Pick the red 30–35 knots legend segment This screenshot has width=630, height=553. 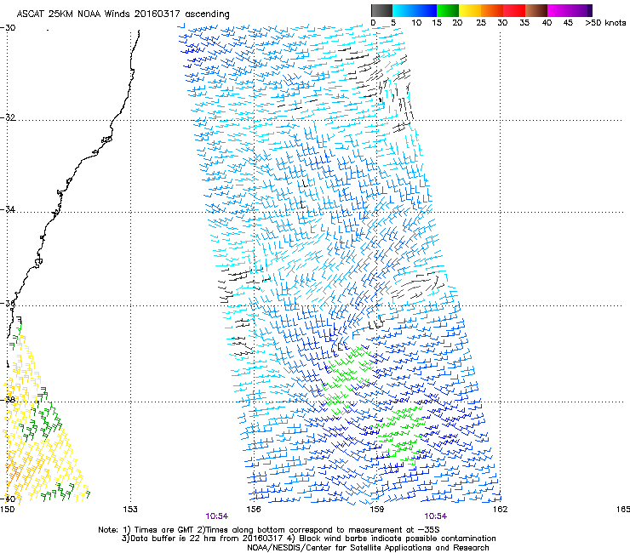click(x=514, y=10)
